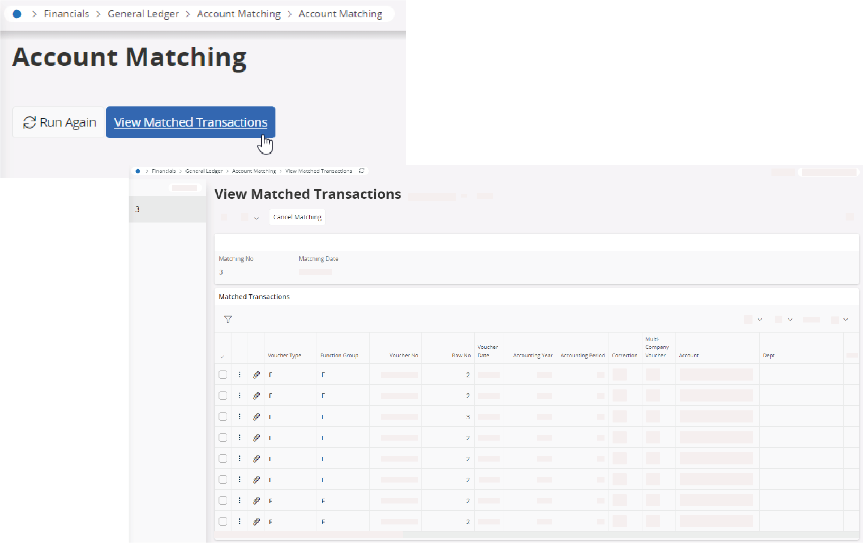This screenshot has width=863, height=543.
Task: Click the Run Again button
Action: click(x=59, y=122)
